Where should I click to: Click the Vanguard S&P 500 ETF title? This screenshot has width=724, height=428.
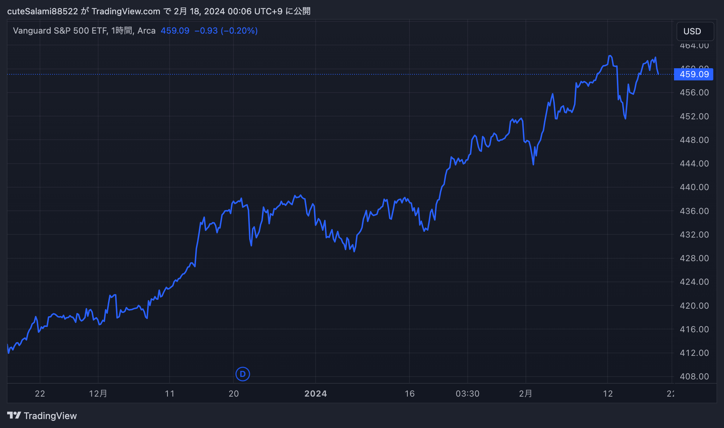60,31
